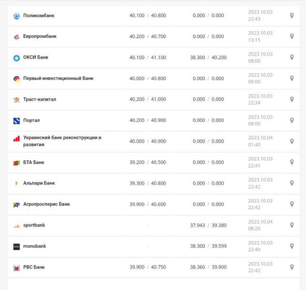This screenshot has width=306, height=290.
Task: Click РВС Банк update time 2023.10.03
Action: tap(260, 264)
